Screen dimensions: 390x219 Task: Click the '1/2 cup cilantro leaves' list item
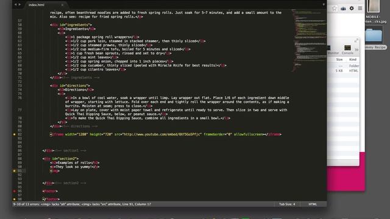click(x=96, y=69)
